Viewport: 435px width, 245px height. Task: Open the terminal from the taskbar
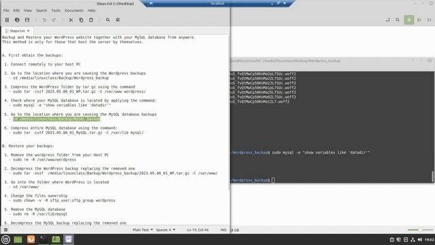pos(43,239)
